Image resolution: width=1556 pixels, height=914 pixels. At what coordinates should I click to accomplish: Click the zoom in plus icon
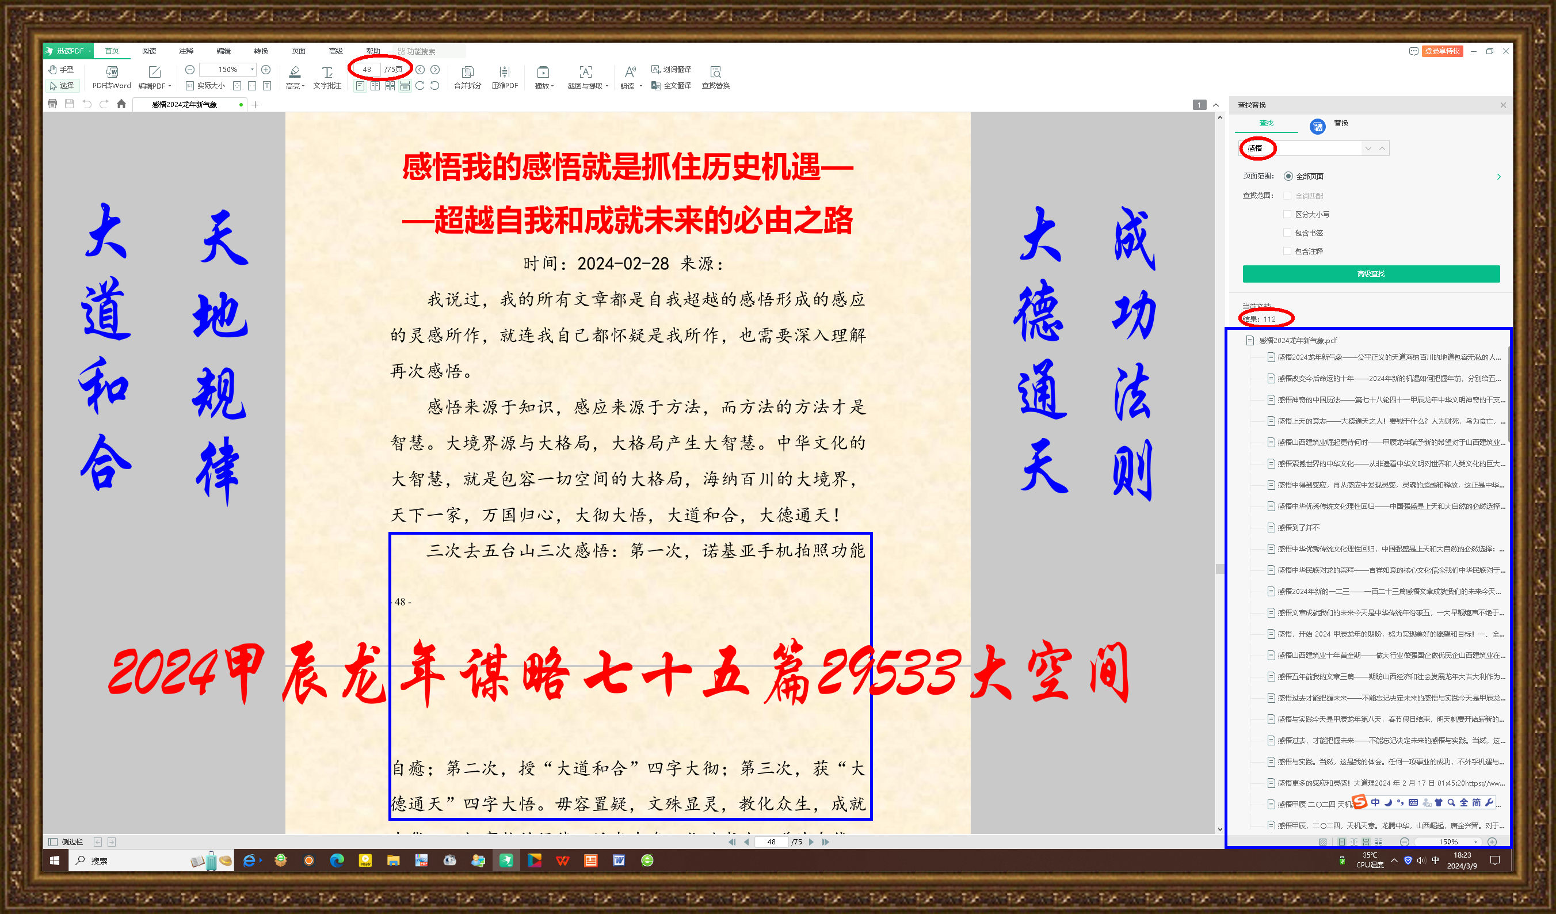click(266, 69)
